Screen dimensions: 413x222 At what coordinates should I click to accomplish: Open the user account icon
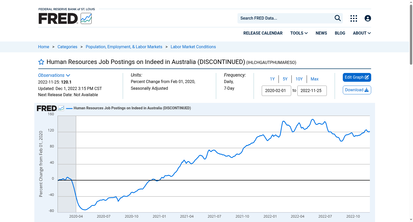[368, 18]
